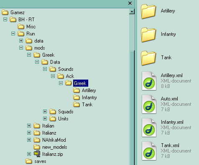Open the large Infantry folder icon

pyautogui.click(x=148, y=35)
